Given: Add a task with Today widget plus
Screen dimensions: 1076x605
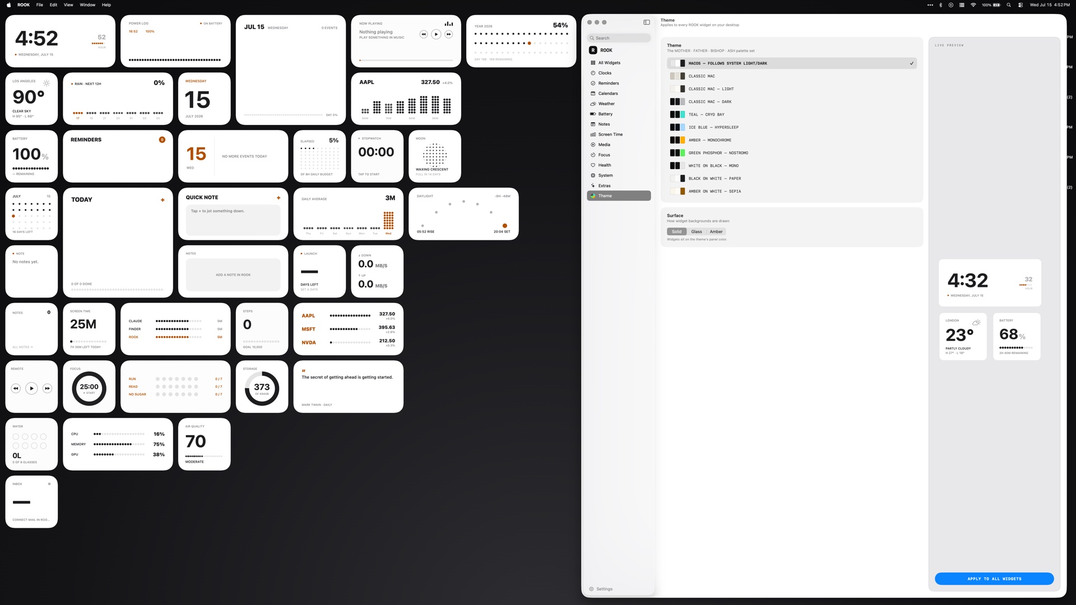Looking at the screenshot, I should point(163,200).
